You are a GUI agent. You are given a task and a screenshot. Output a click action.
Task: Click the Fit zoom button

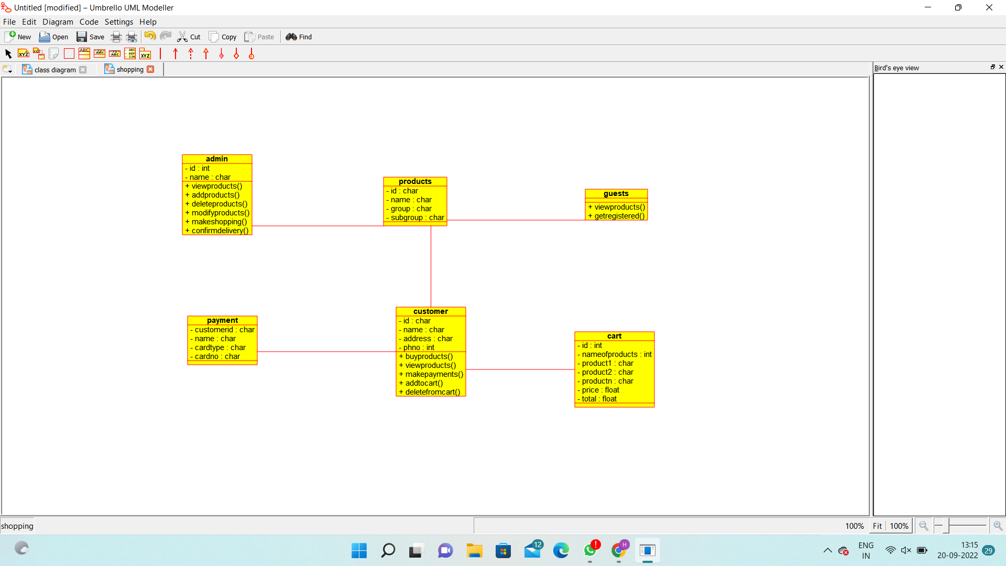(877, 526)
